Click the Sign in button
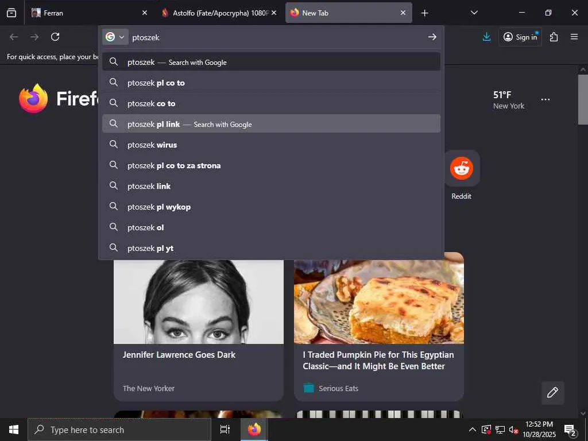 (520, 37)
